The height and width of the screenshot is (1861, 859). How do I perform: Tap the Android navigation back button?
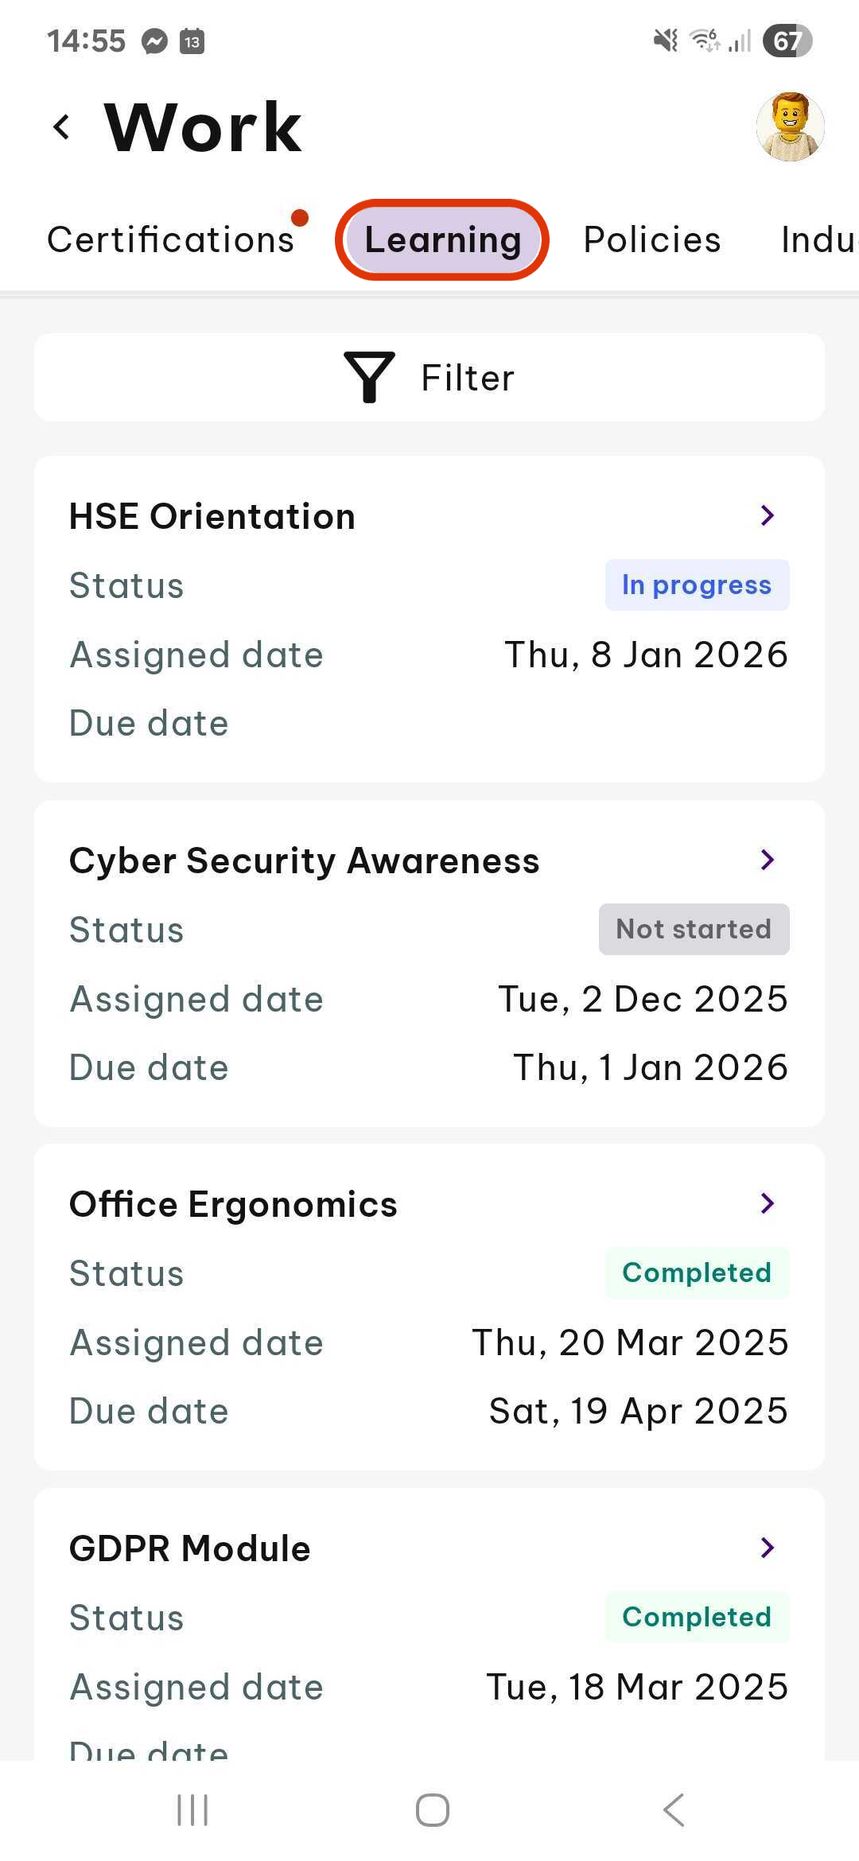(x=673, y=1810)
